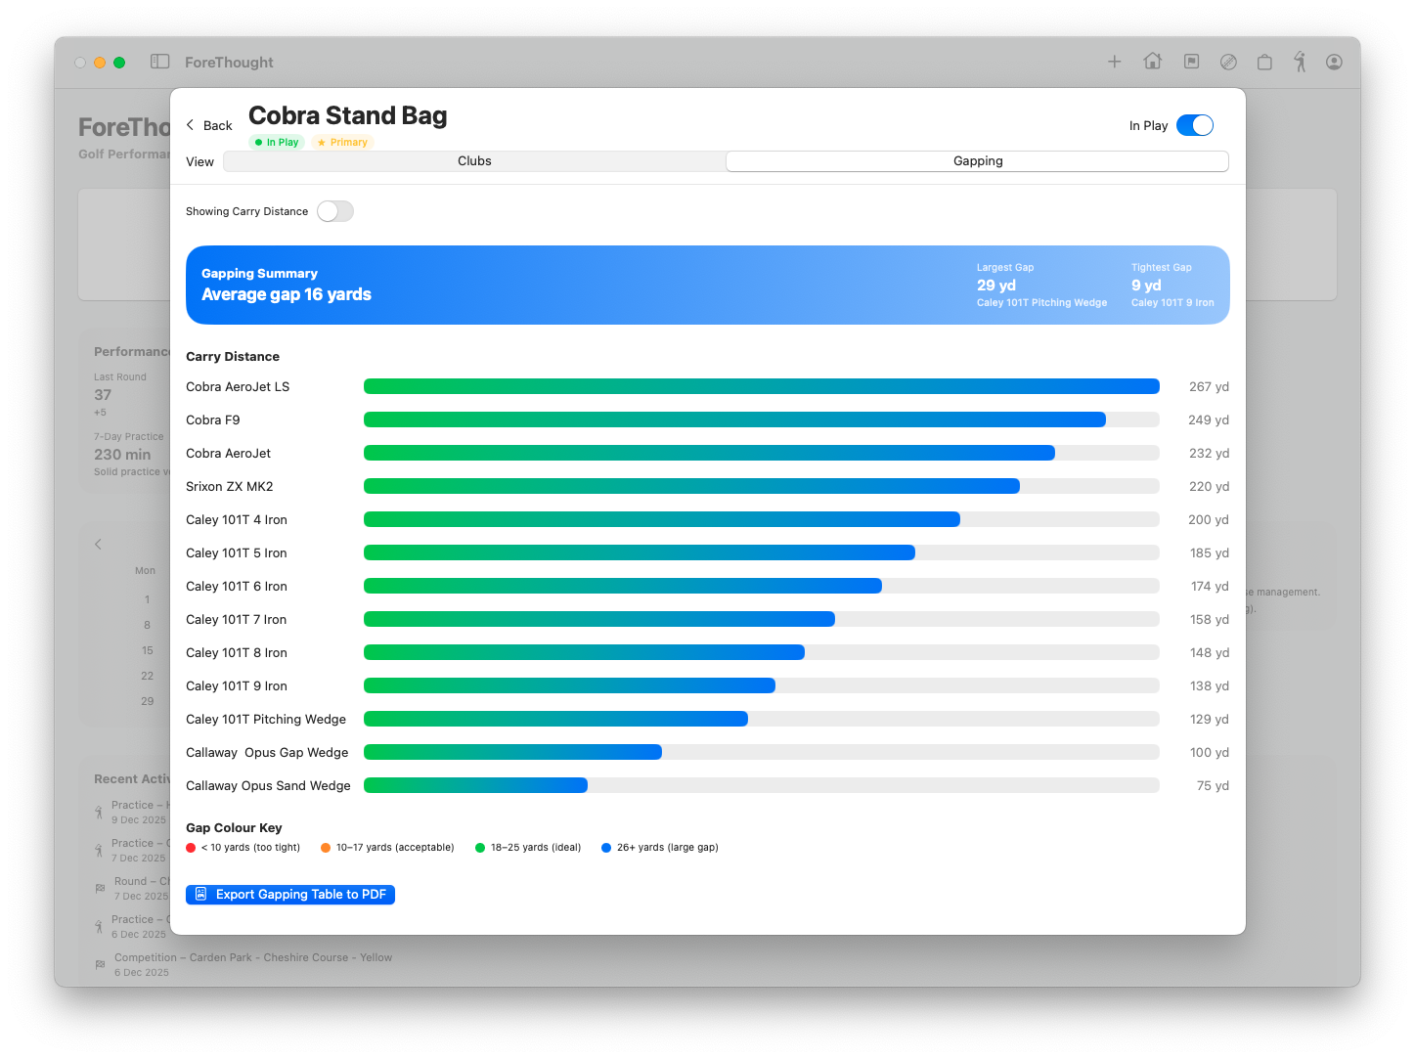This screenshot has width=1415, height=1059.
Task: Click the blue large gap key dot
Action: pos(606,848)
